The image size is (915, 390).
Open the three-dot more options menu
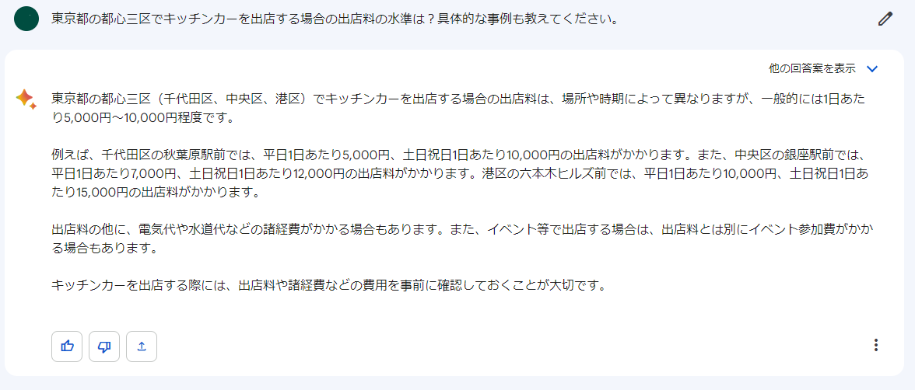click(x=875, y=345)
